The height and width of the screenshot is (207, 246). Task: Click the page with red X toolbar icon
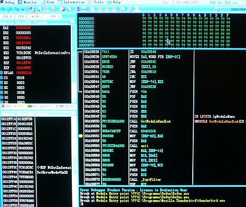click(54, 9)
